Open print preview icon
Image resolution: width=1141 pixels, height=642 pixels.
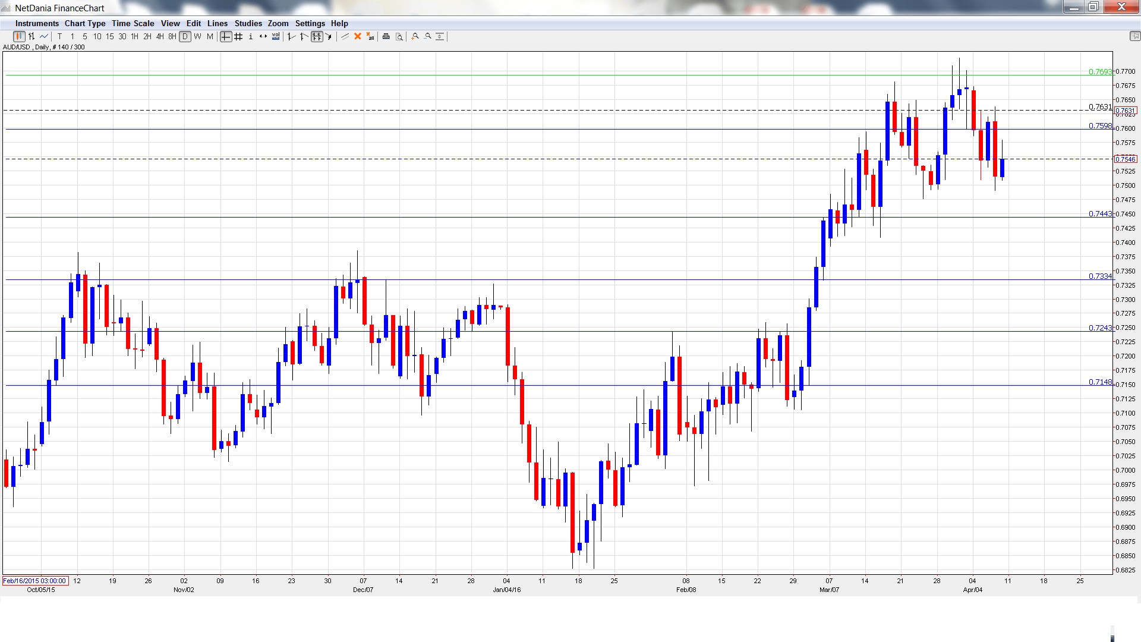pos(399,37)
